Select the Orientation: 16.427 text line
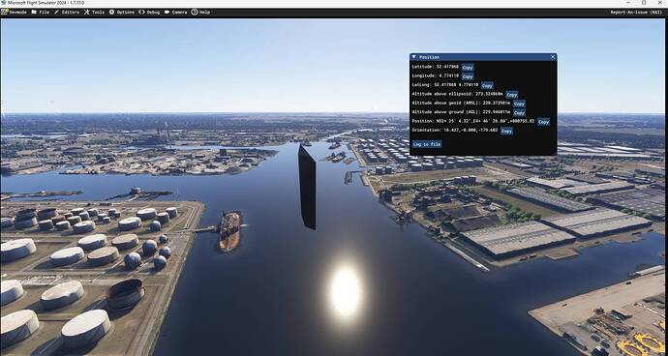The image size is (668, 356). (x=455, y=131)
